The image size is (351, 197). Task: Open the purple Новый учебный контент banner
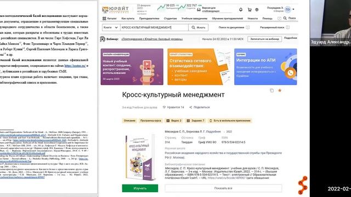(132, 67)
